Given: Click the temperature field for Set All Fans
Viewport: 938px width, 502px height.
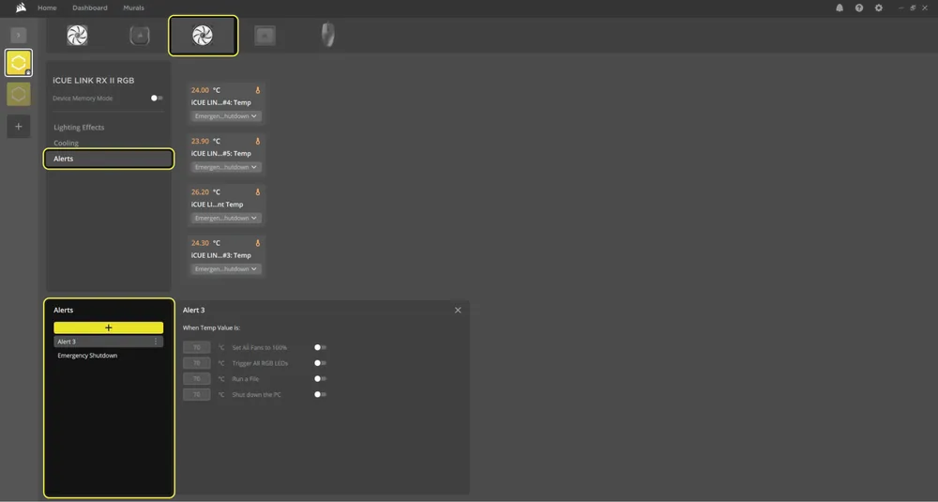Looking at the screenshot, I should (x=196, y=347).
